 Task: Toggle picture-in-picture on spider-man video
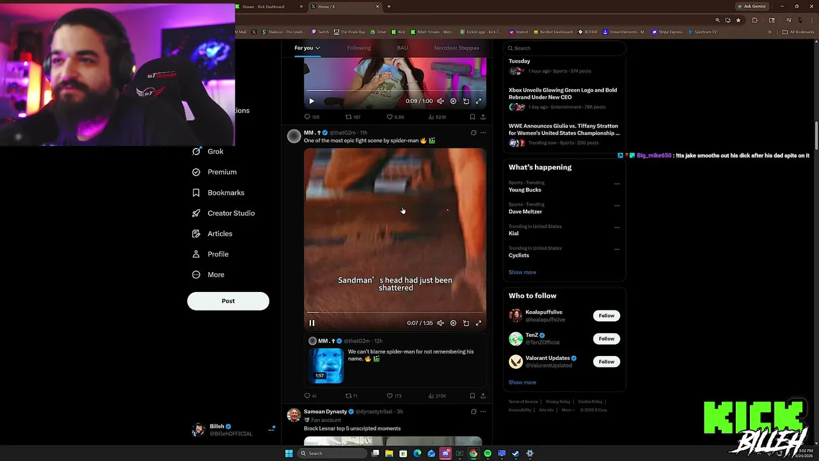[466, 323]
